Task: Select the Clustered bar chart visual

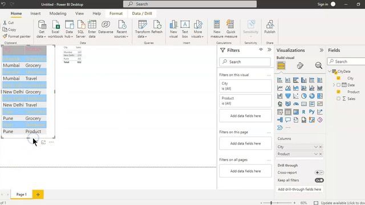Action: click(296, 80)
